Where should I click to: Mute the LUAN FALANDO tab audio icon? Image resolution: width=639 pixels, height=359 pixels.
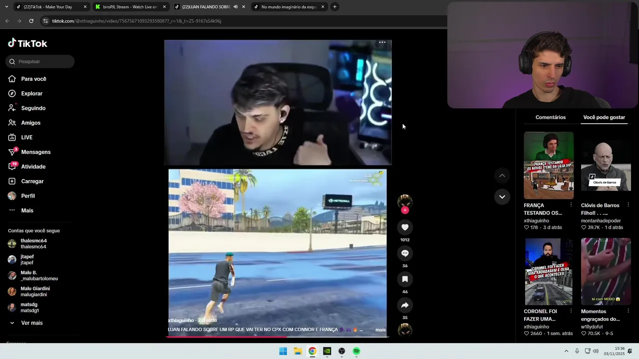235,6
